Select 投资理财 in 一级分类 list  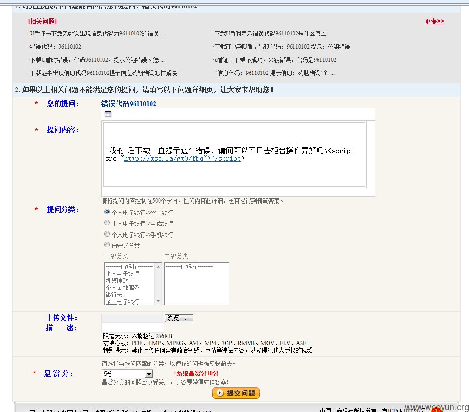117,280
